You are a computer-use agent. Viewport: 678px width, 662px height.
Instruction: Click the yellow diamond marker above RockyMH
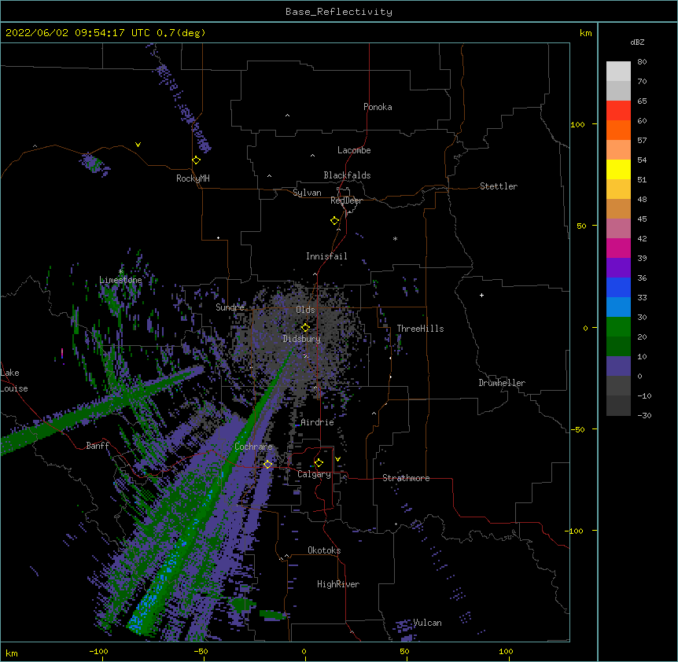tap(197, 160)
